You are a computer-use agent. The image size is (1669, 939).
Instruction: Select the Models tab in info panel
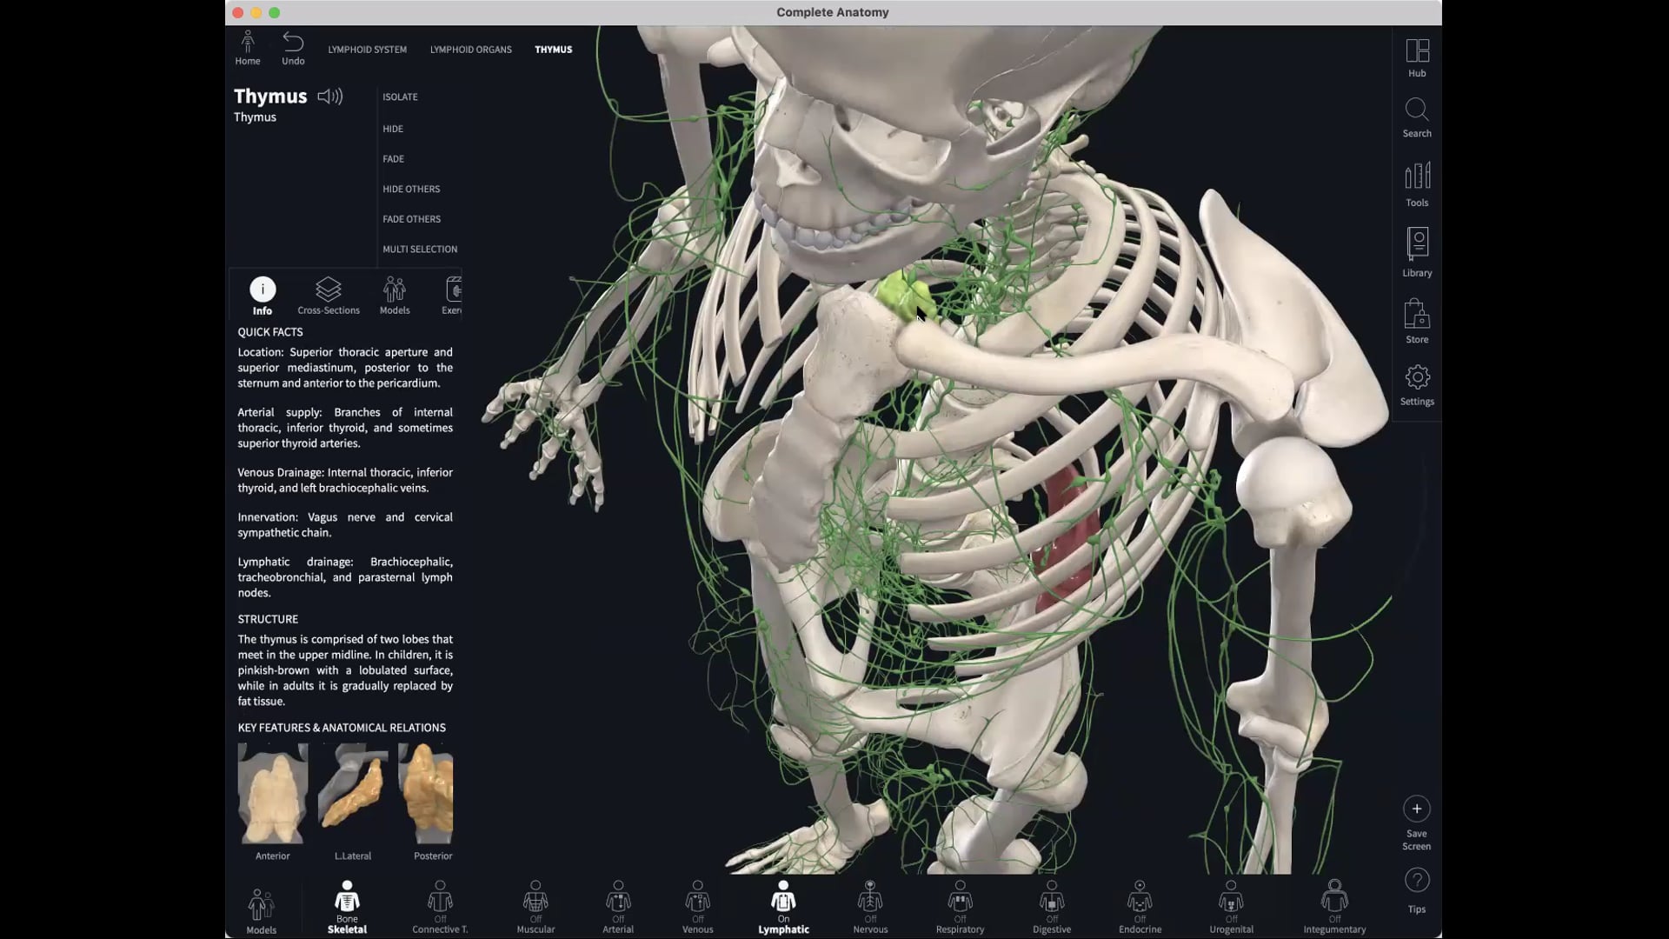(x=395, y=290)
